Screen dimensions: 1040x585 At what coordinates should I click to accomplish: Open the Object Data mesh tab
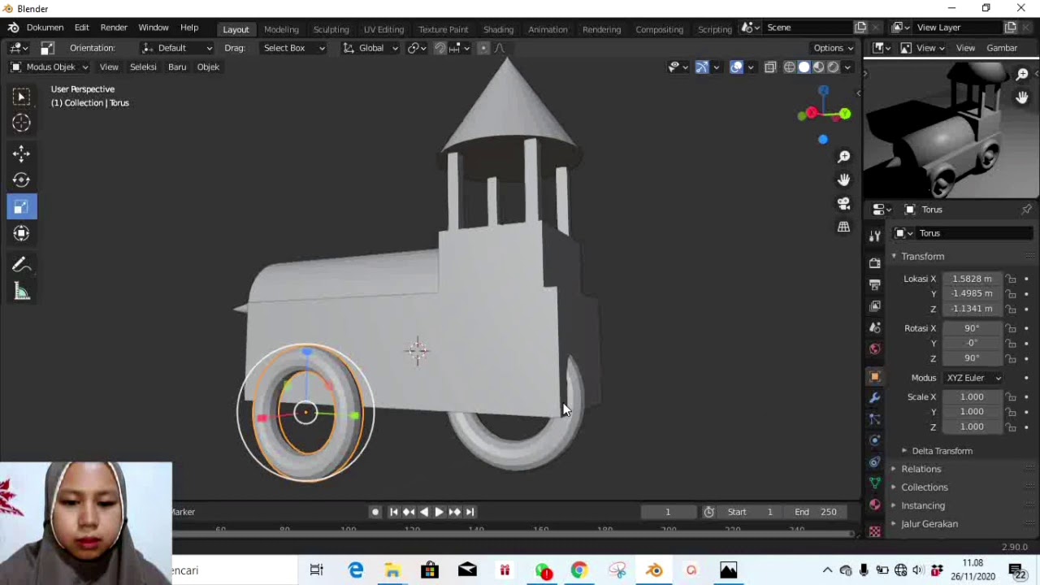[x=875, y=483]
